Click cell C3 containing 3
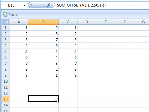Screen dimensions: 149x112 [68, 40]
